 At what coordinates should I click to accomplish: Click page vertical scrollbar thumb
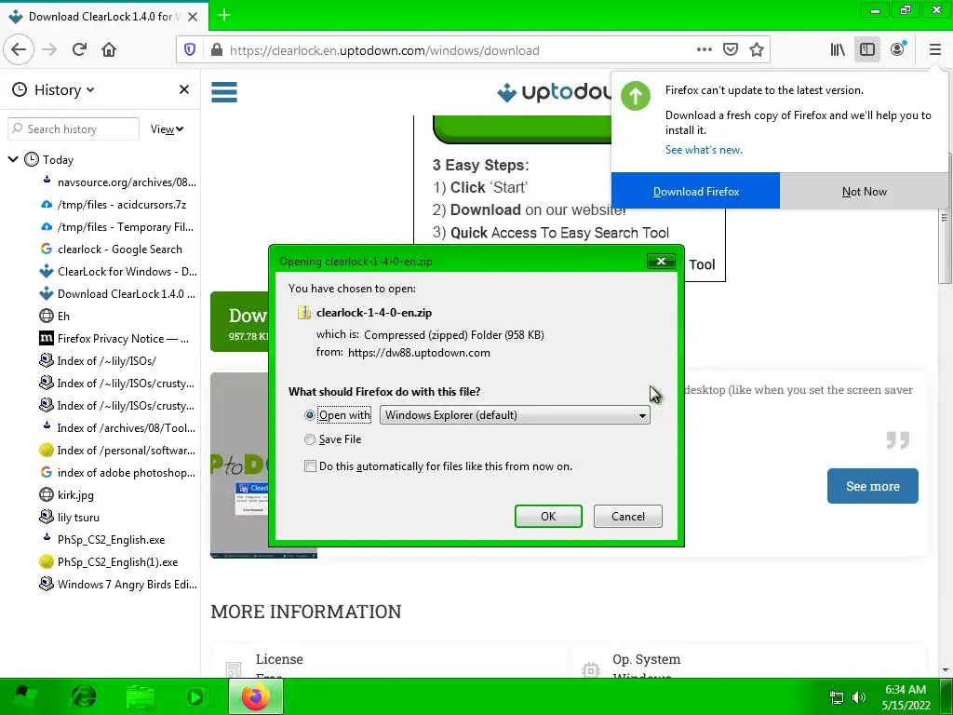click(944, 218)
